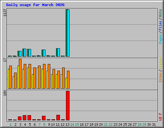Click day label 13 on the x-axis
Image resolution: width=164 pixels, height=128 pixels.
(67, 124)
